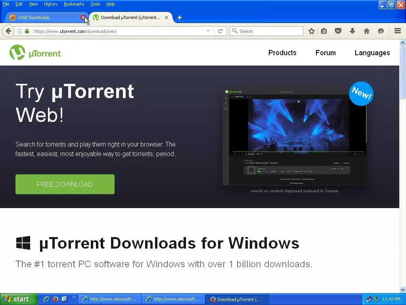
Task: Open the Firefox hamburger menu
Action: (398, 31)
